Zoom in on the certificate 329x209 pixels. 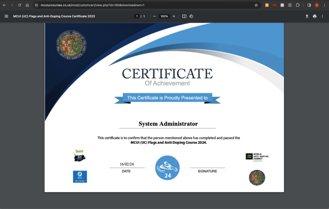[x=174, y=16]
